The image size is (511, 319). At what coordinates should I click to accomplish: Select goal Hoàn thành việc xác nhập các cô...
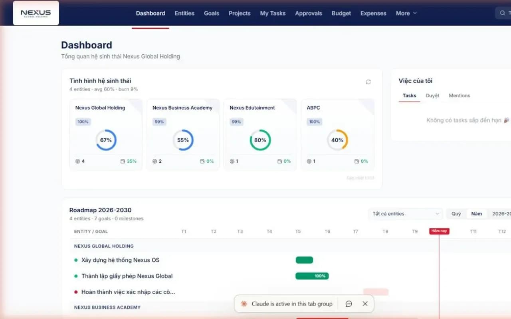(x=128, y=292)
